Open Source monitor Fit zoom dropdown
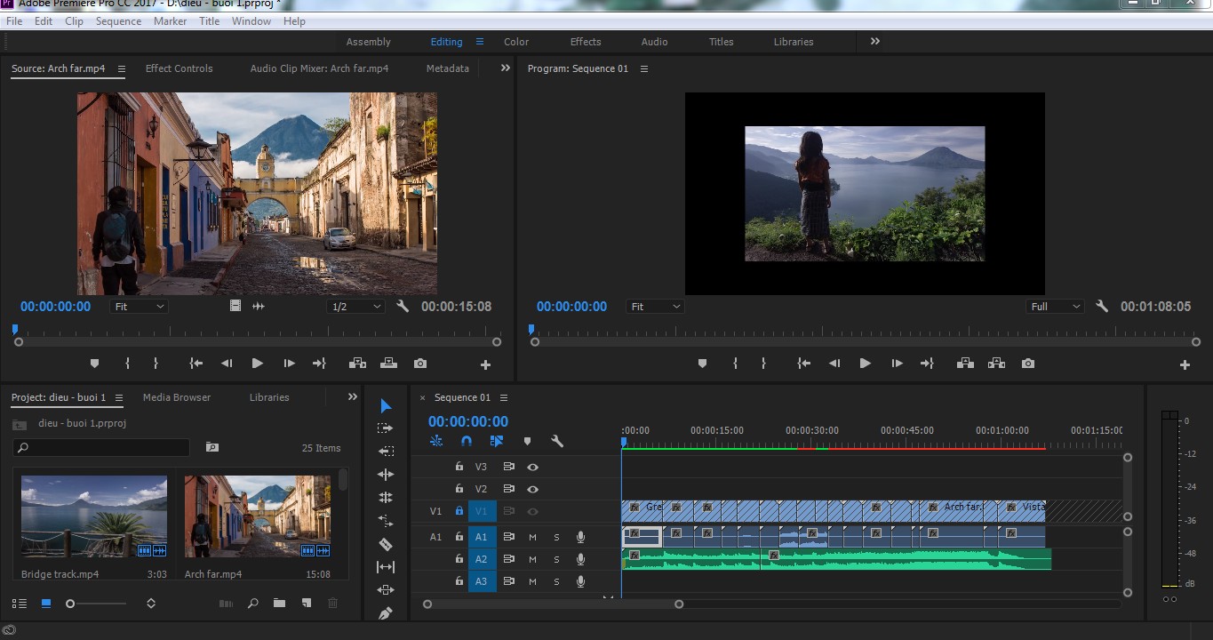The height and width of the screenshot is (640, 1213). (x=139, y=307)
